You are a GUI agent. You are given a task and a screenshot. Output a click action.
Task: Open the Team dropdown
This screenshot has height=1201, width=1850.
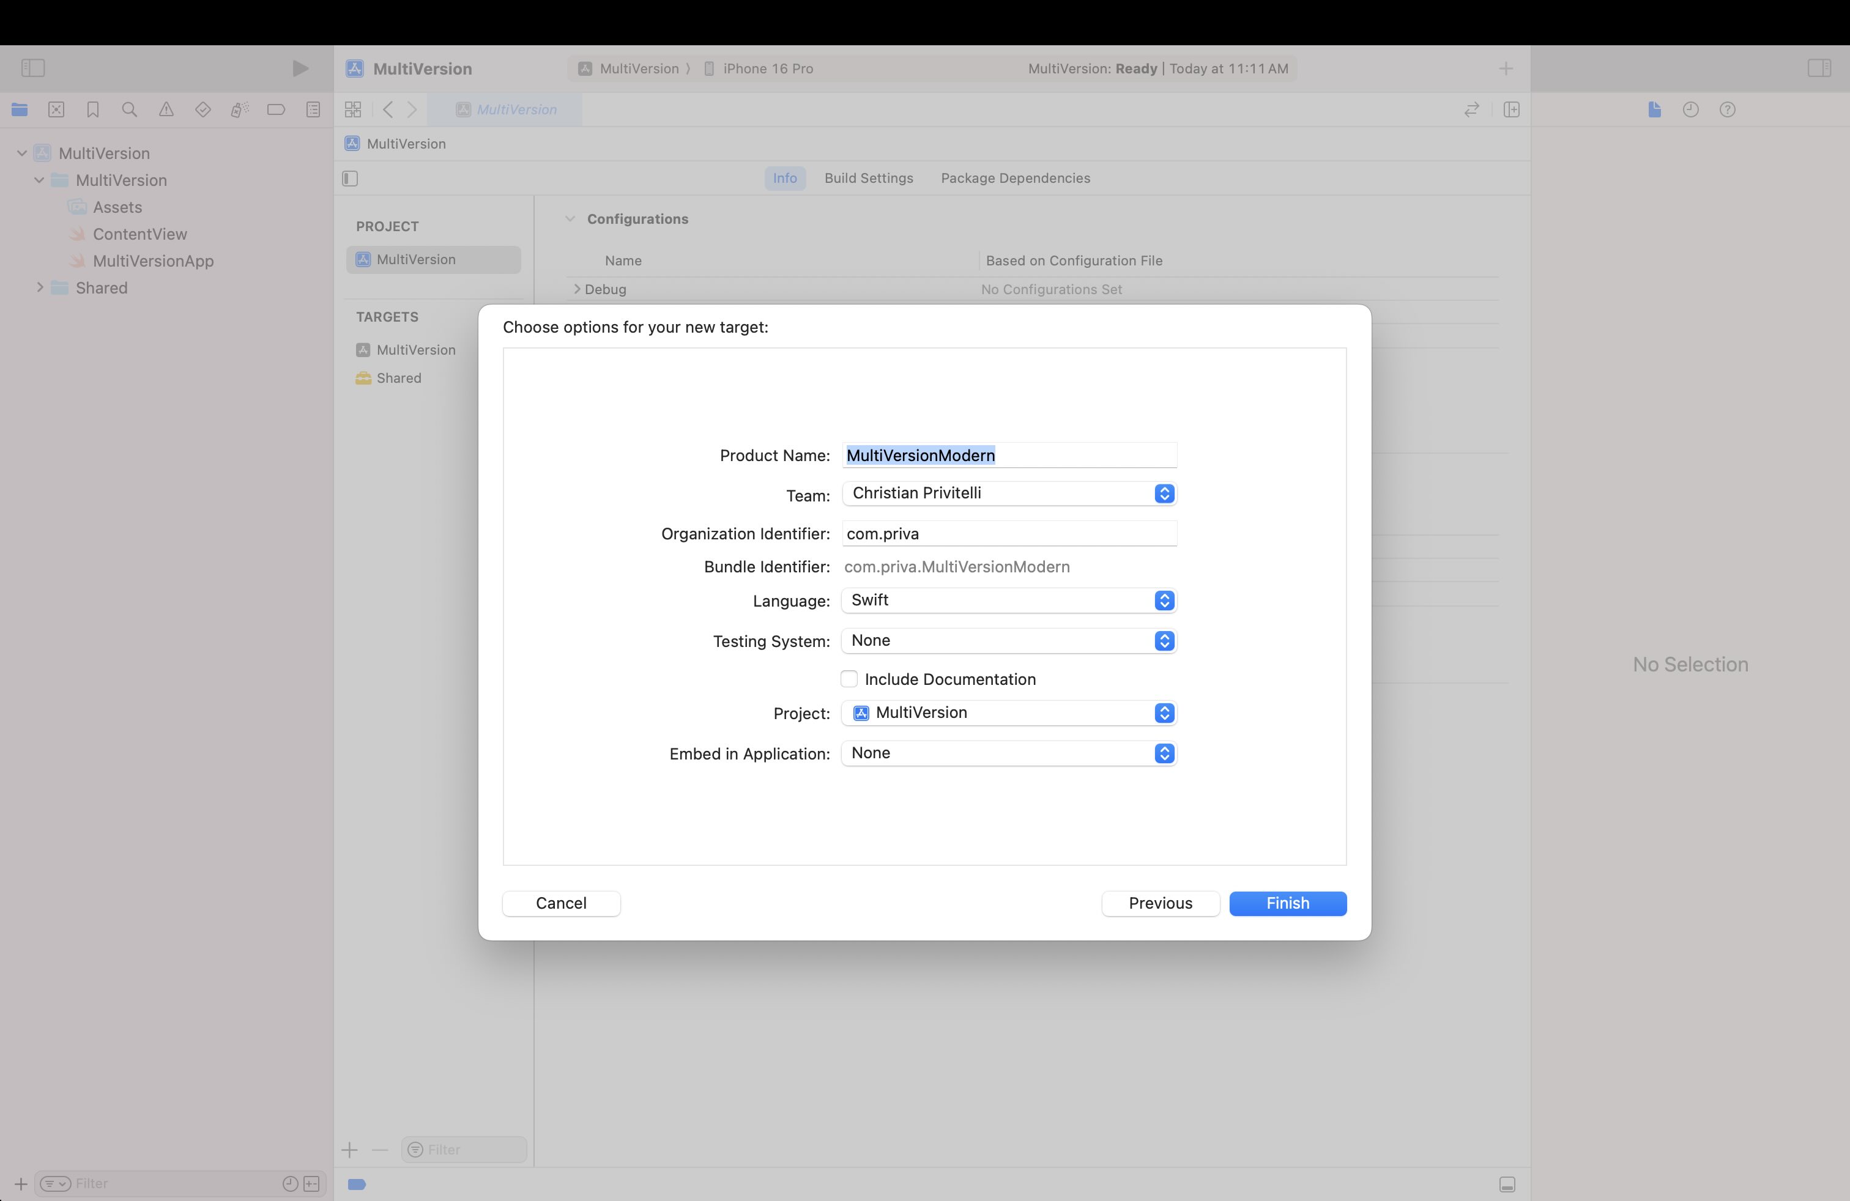(x=1009, y=493)
